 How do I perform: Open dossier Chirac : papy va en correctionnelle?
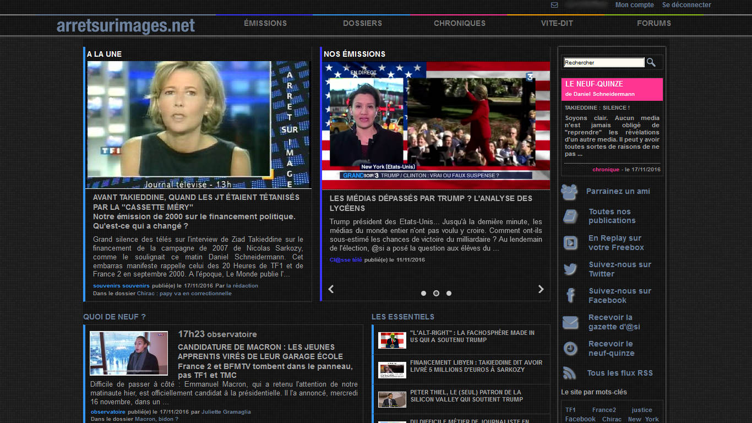pyautogui.click(x=184, y=294)
